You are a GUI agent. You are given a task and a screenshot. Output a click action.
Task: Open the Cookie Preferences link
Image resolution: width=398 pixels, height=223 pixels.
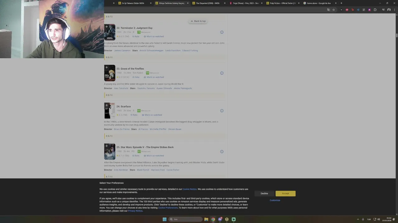pyautogui.click(x=168, y=208)
